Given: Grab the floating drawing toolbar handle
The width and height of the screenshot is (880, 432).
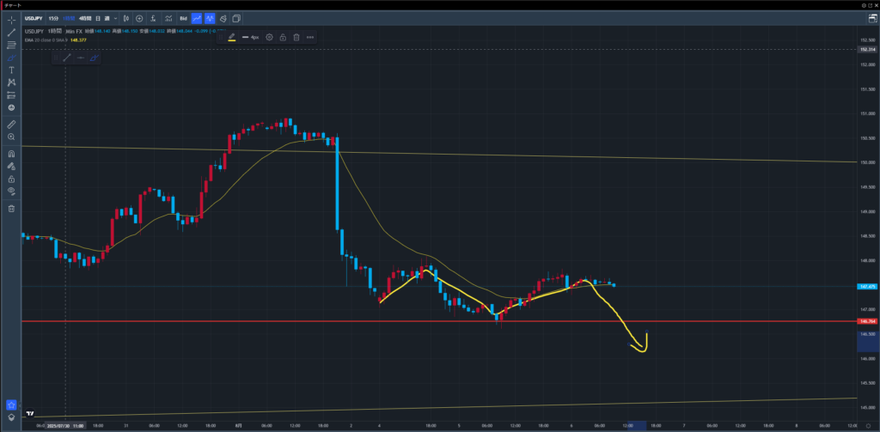Looking at the screenshot, I should coord(221,37).
